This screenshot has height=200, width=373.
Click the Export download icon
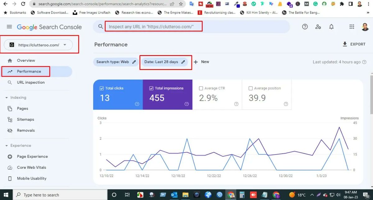tap(345, 44)
